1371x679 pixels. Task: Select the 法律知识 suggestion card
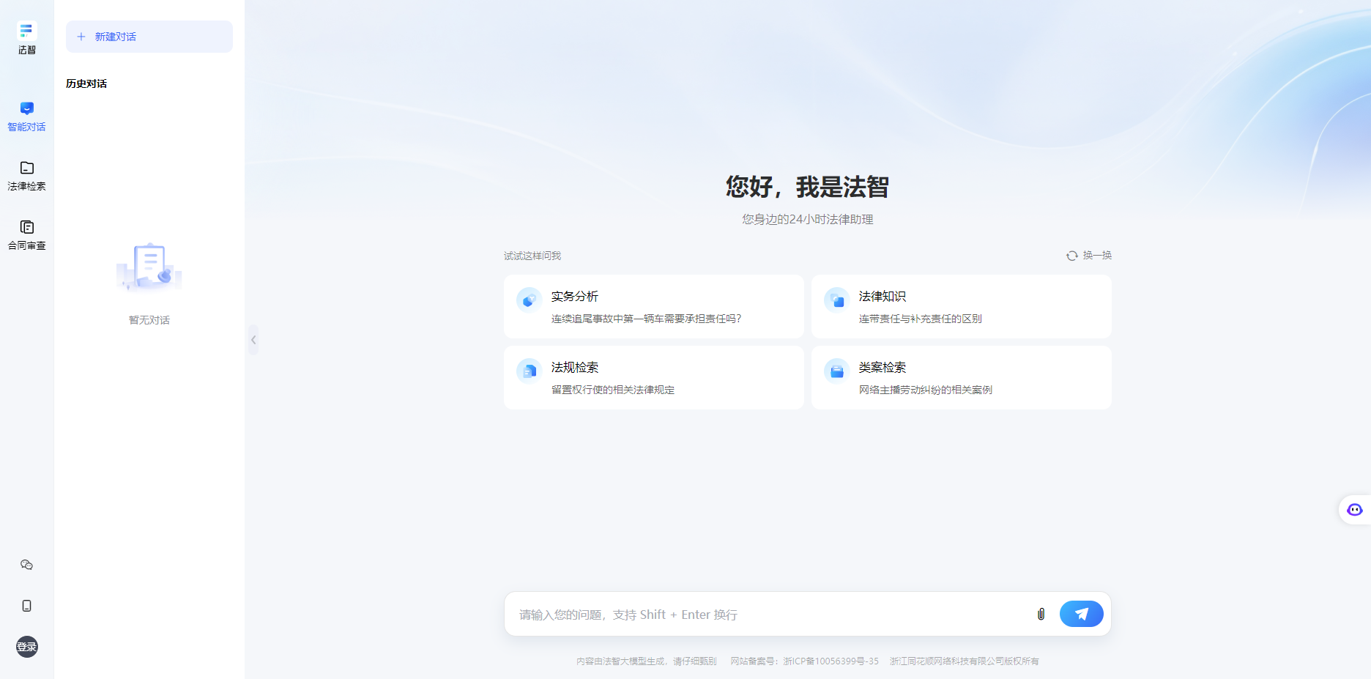tap(962, 307)
